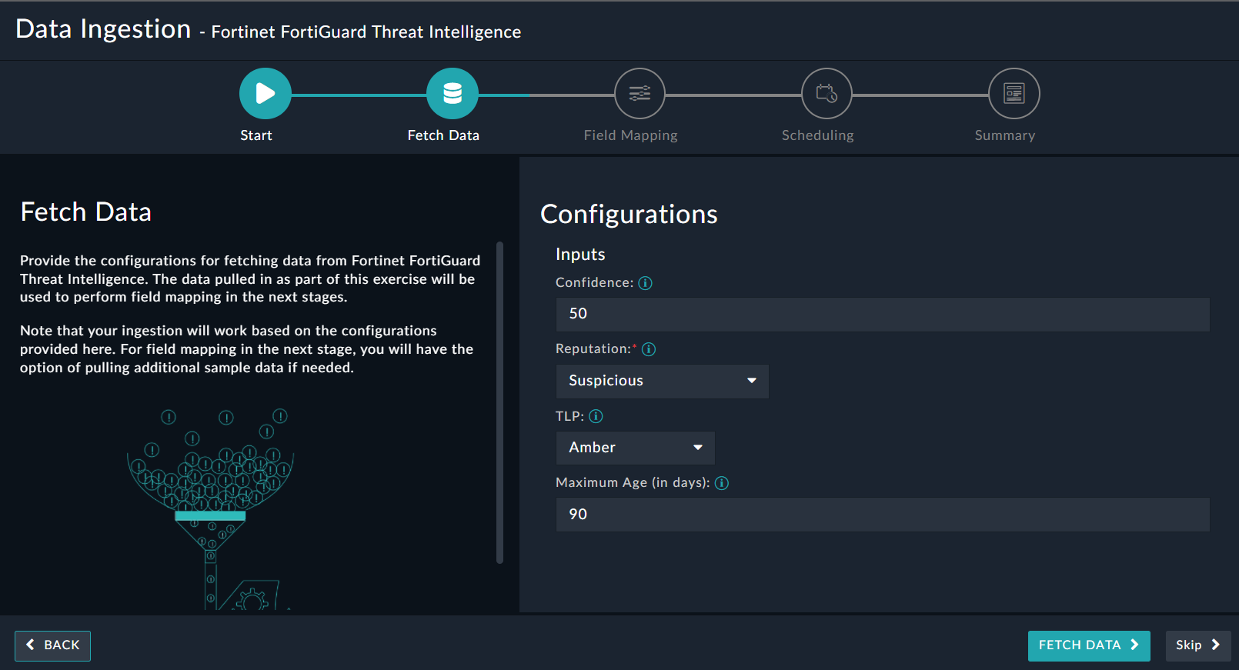Go to the Scheduling calendar-clock icon
This screenshot has width=1239, height=670.
(827, 94)
